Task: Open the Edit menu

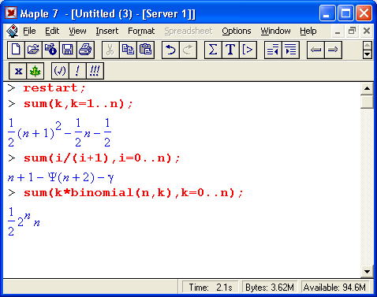Action: (52, 31)
